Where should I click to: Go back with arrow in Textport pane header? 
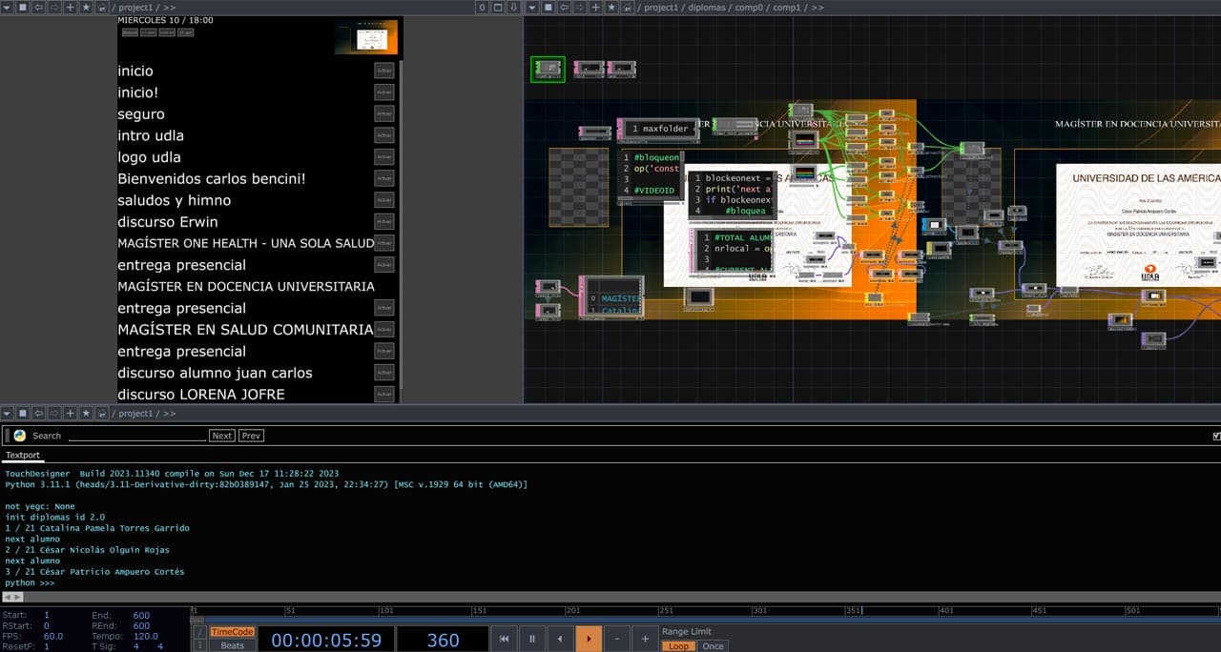[x=38, y=413]
